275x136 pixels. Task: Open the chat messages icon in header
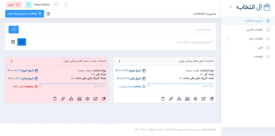tap(56, 5)
